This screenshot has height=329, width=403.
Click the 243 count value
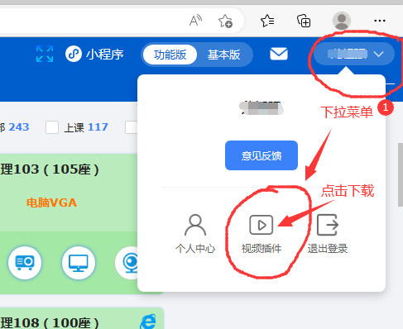19,127
